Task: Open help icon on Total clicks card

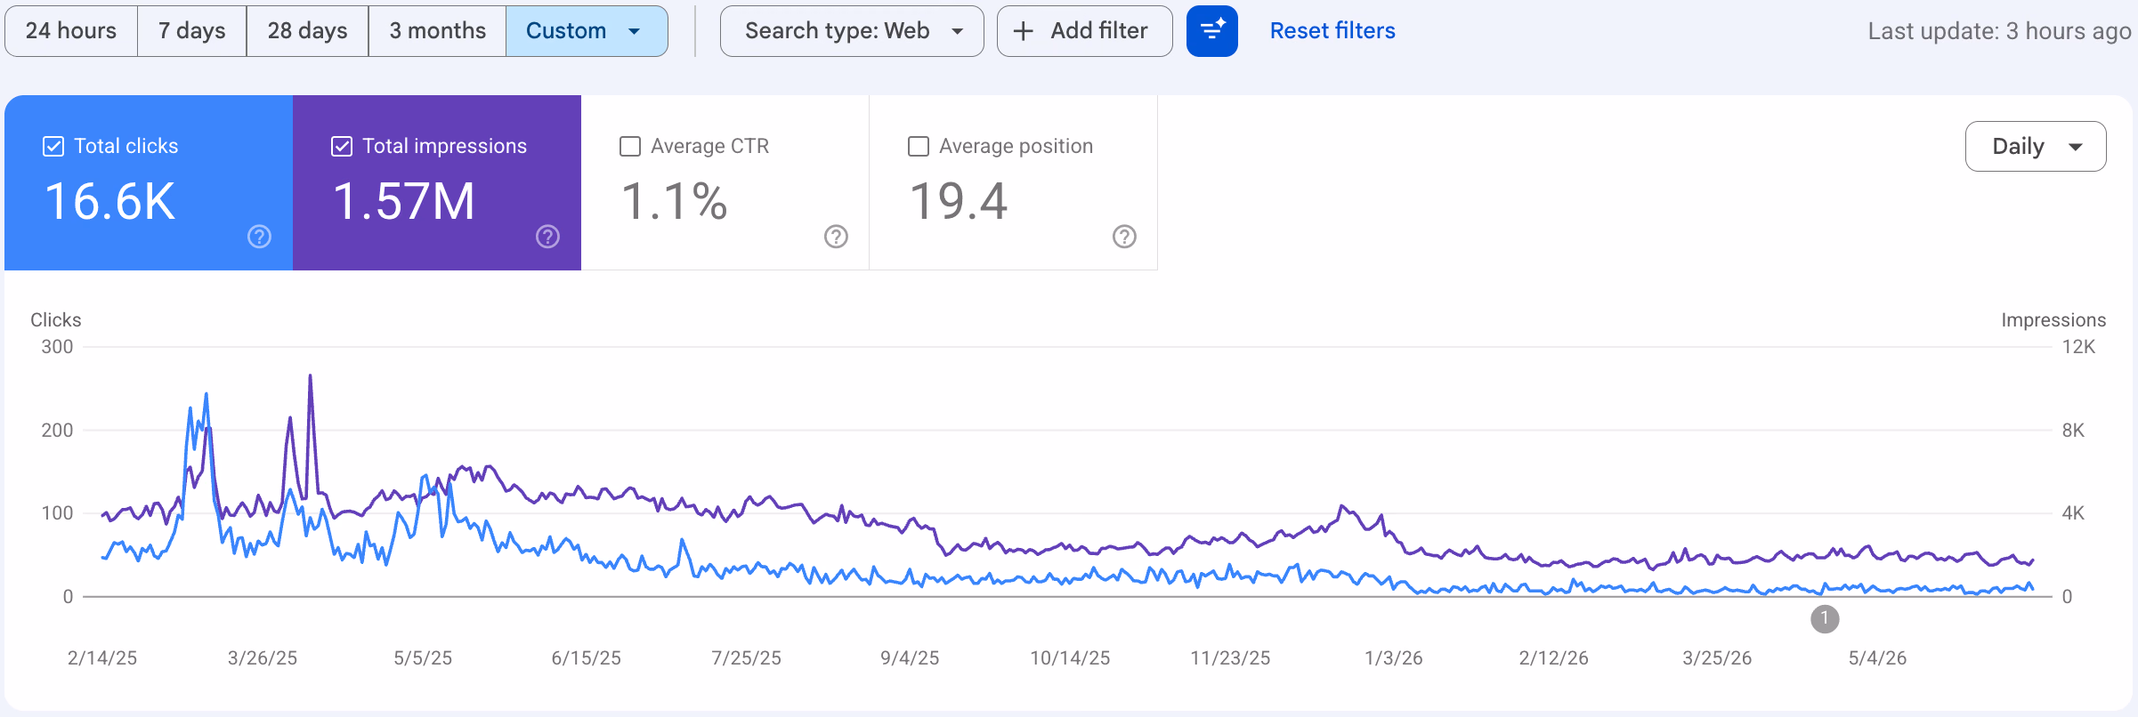Action: [259, 237]
